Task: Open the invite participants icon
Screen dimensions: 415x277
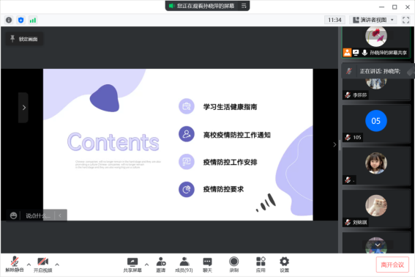Action: point(160,265)
